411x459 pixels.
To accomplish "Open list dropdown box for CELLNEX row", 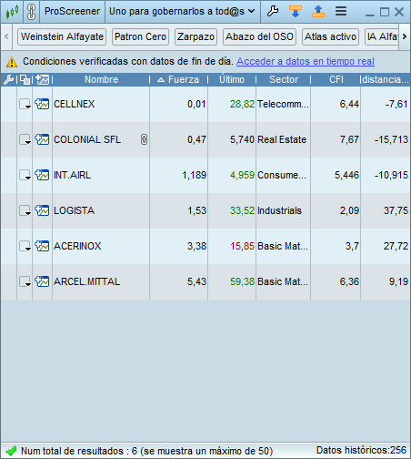I will point(25,104).
